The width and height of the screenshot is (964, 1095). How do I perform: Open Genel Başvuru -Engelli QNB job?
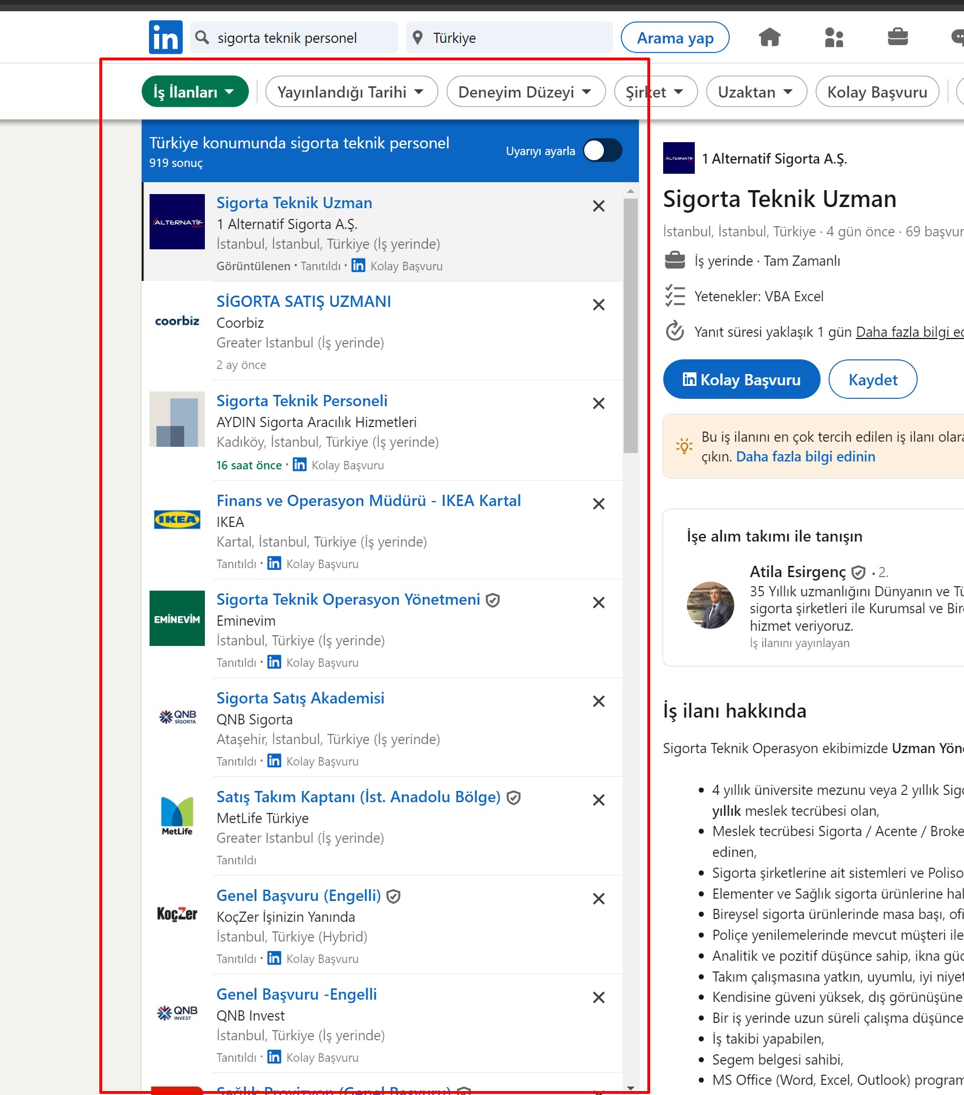point(296,994)
